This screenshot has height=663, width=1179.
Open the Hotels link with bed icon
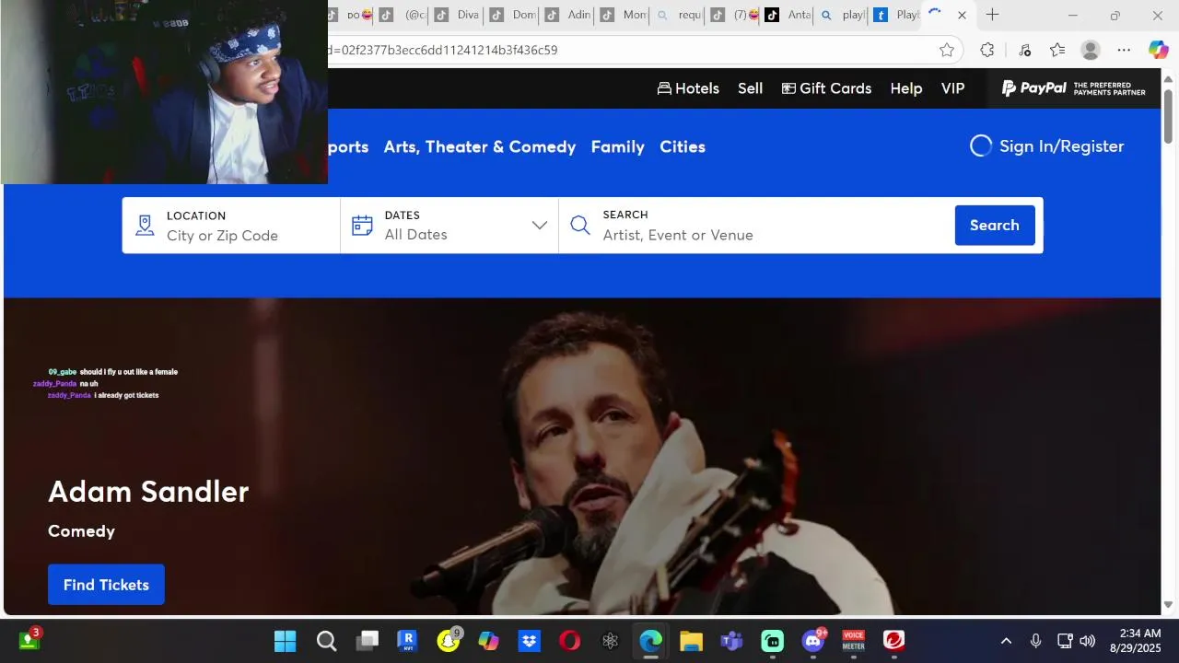(x=688, y=88)
